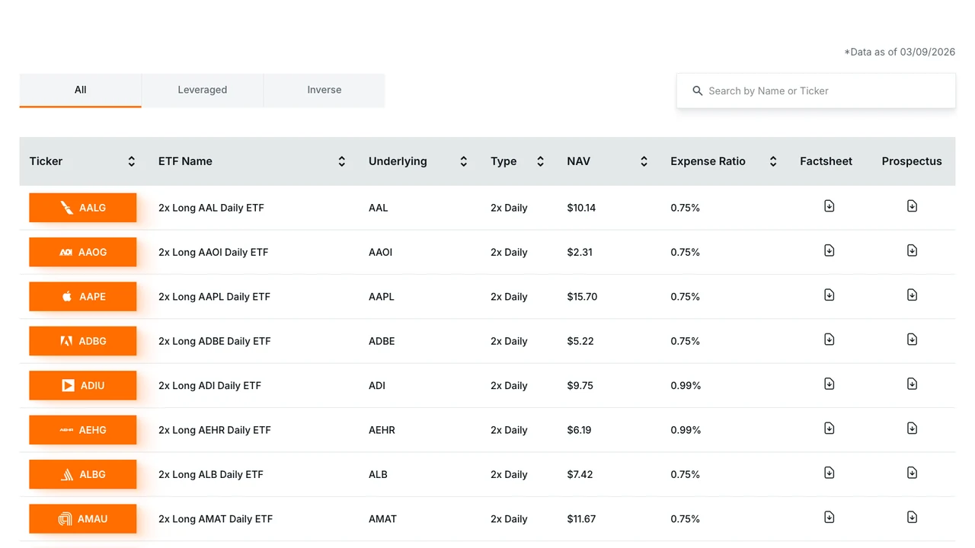Download the AMAU factsheet

point(829,518)
